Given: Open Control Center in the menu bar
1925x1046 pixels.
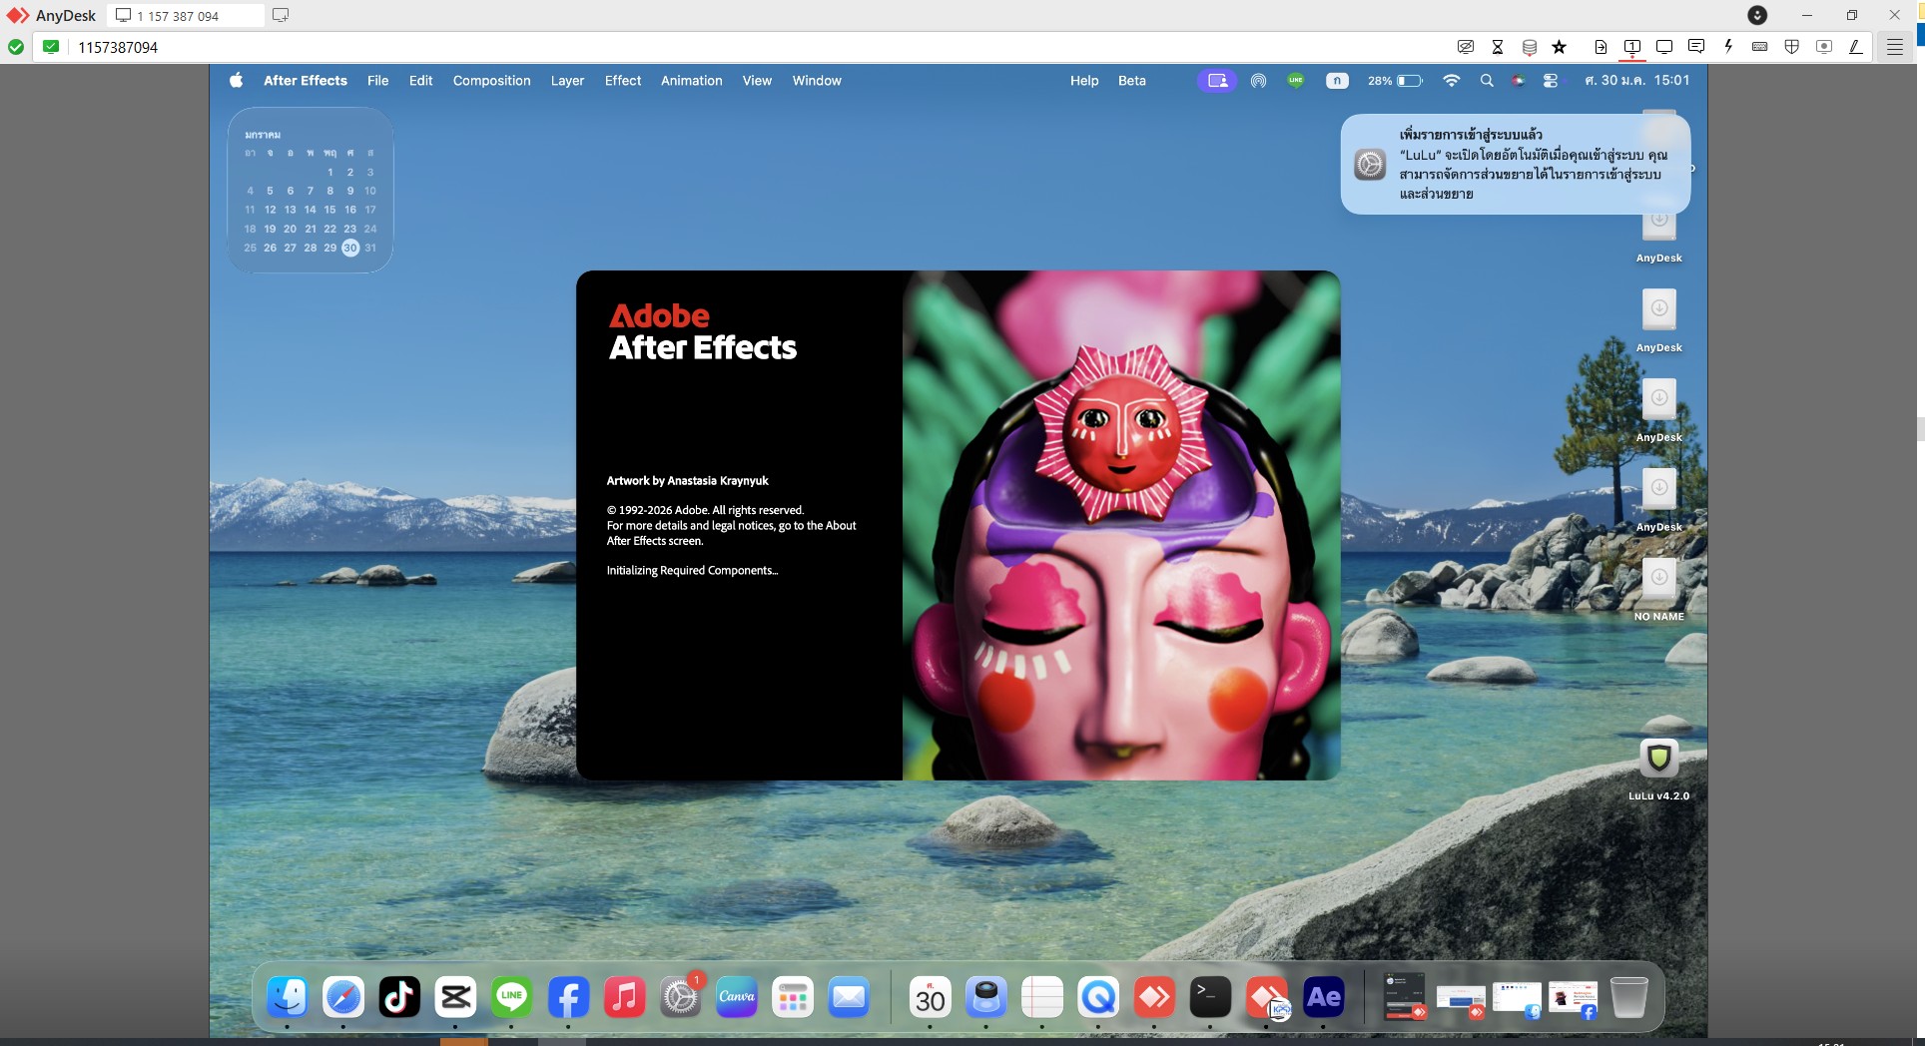Looking at the screenshot, I should pyautogui.click(x=1551, y=81).
